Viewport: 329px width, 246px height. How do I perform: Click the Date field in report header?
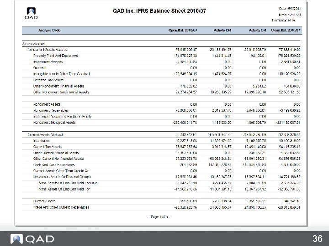[290, 9]
